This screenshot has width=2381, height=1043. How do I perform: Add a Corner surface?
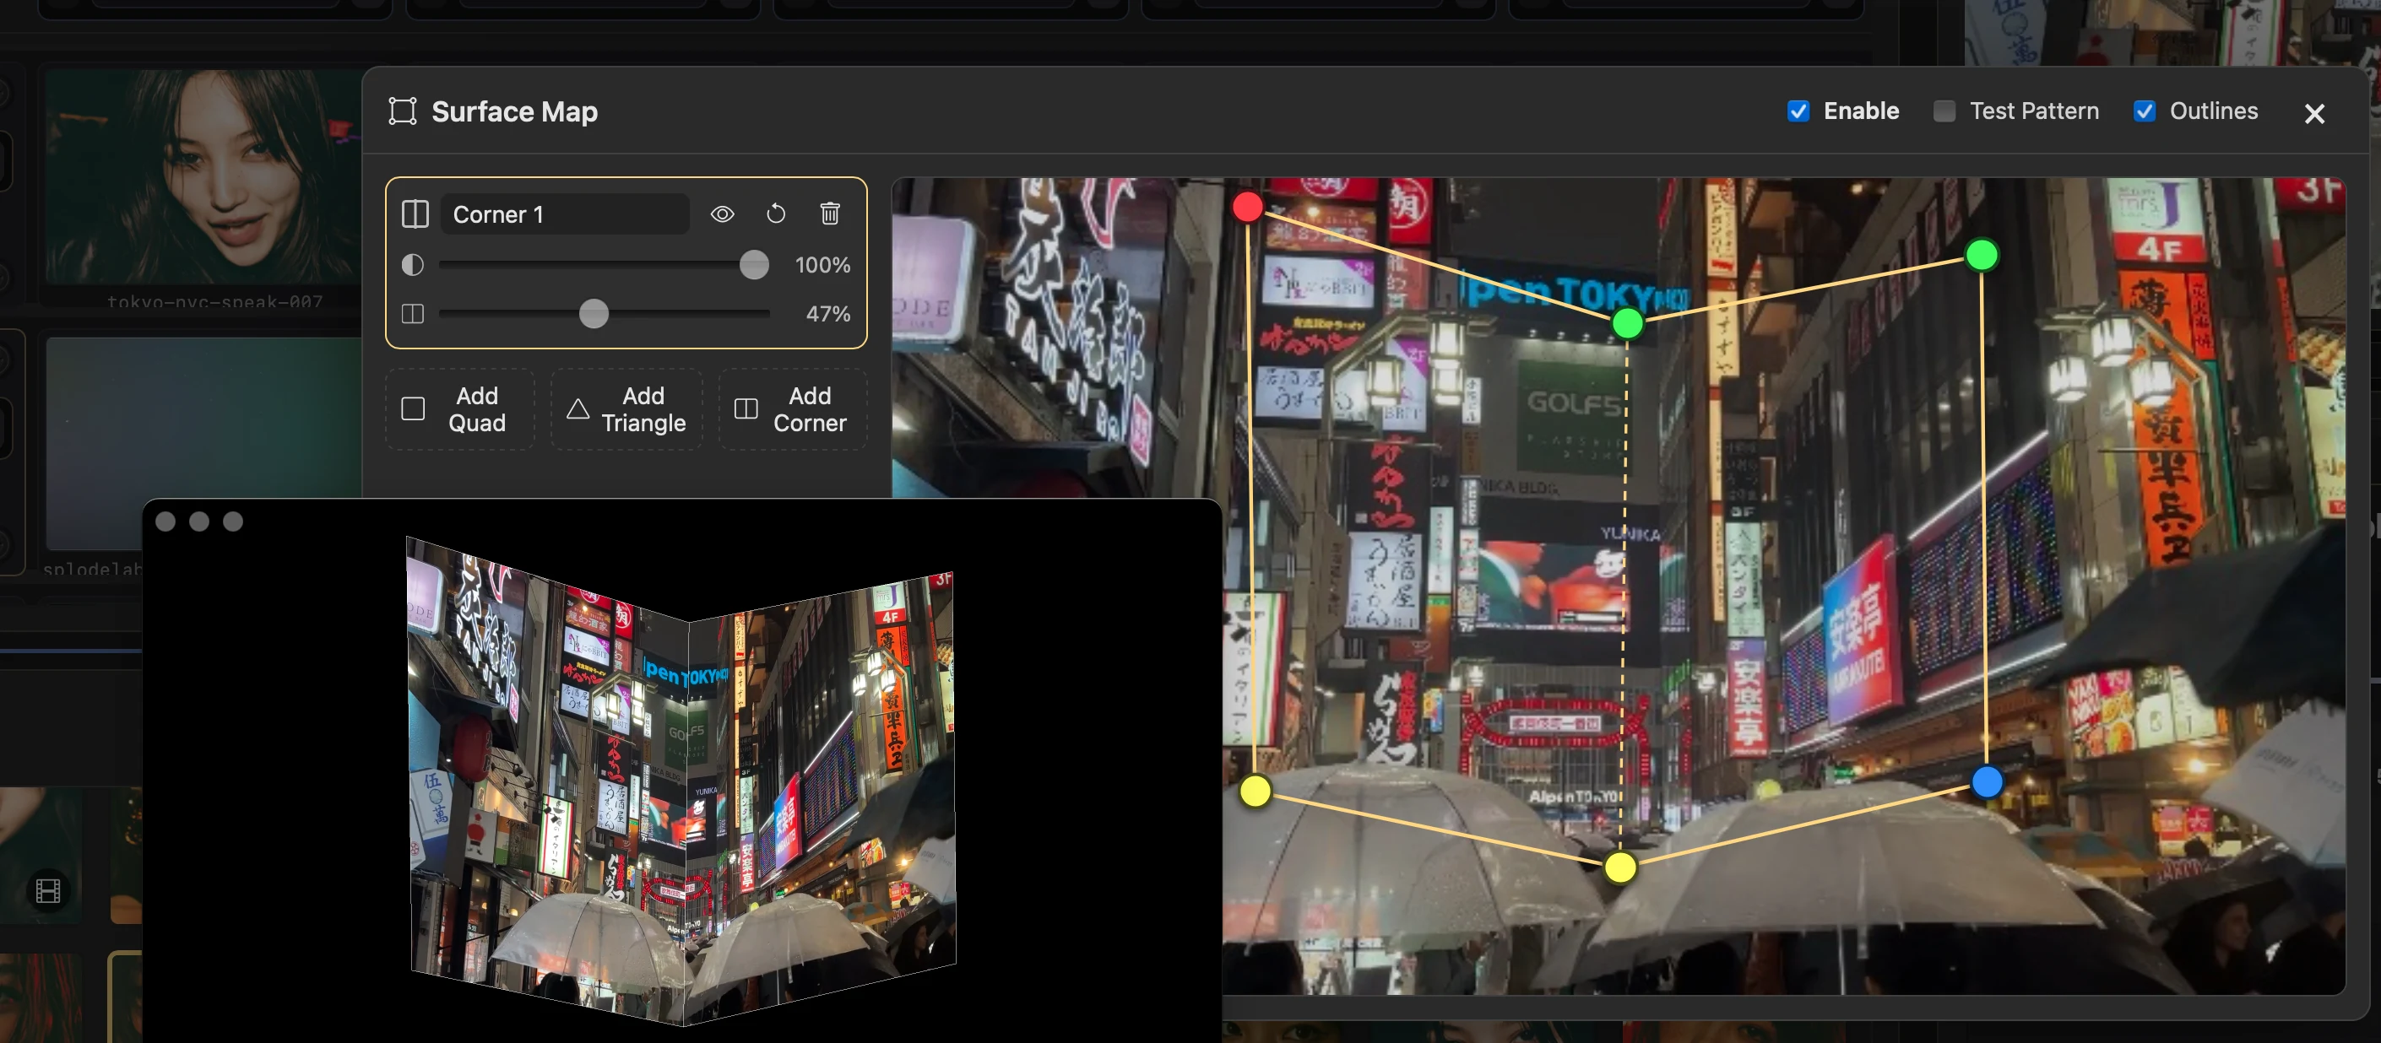pyautogui.click(x=793, y=409)
